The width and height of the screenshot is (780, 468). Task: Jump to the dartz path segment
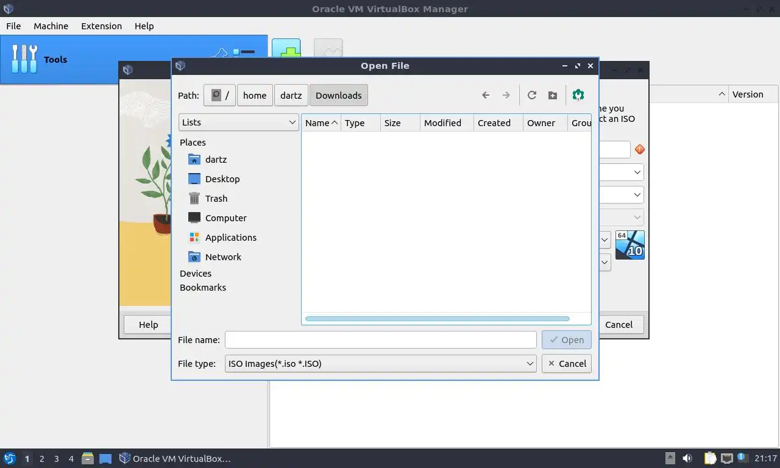pyautogui.click(x=291, y=95)
